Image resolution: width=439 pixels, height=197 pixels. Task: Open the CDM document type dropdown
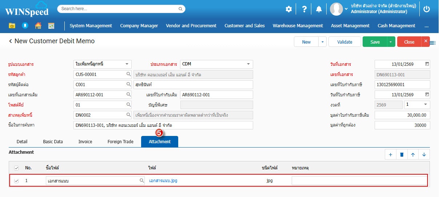tap(248, 64)
